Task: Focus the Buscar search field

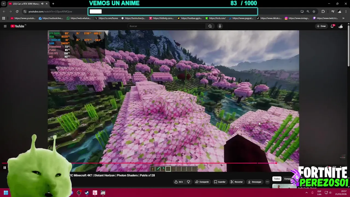Action: pos(167,26)
